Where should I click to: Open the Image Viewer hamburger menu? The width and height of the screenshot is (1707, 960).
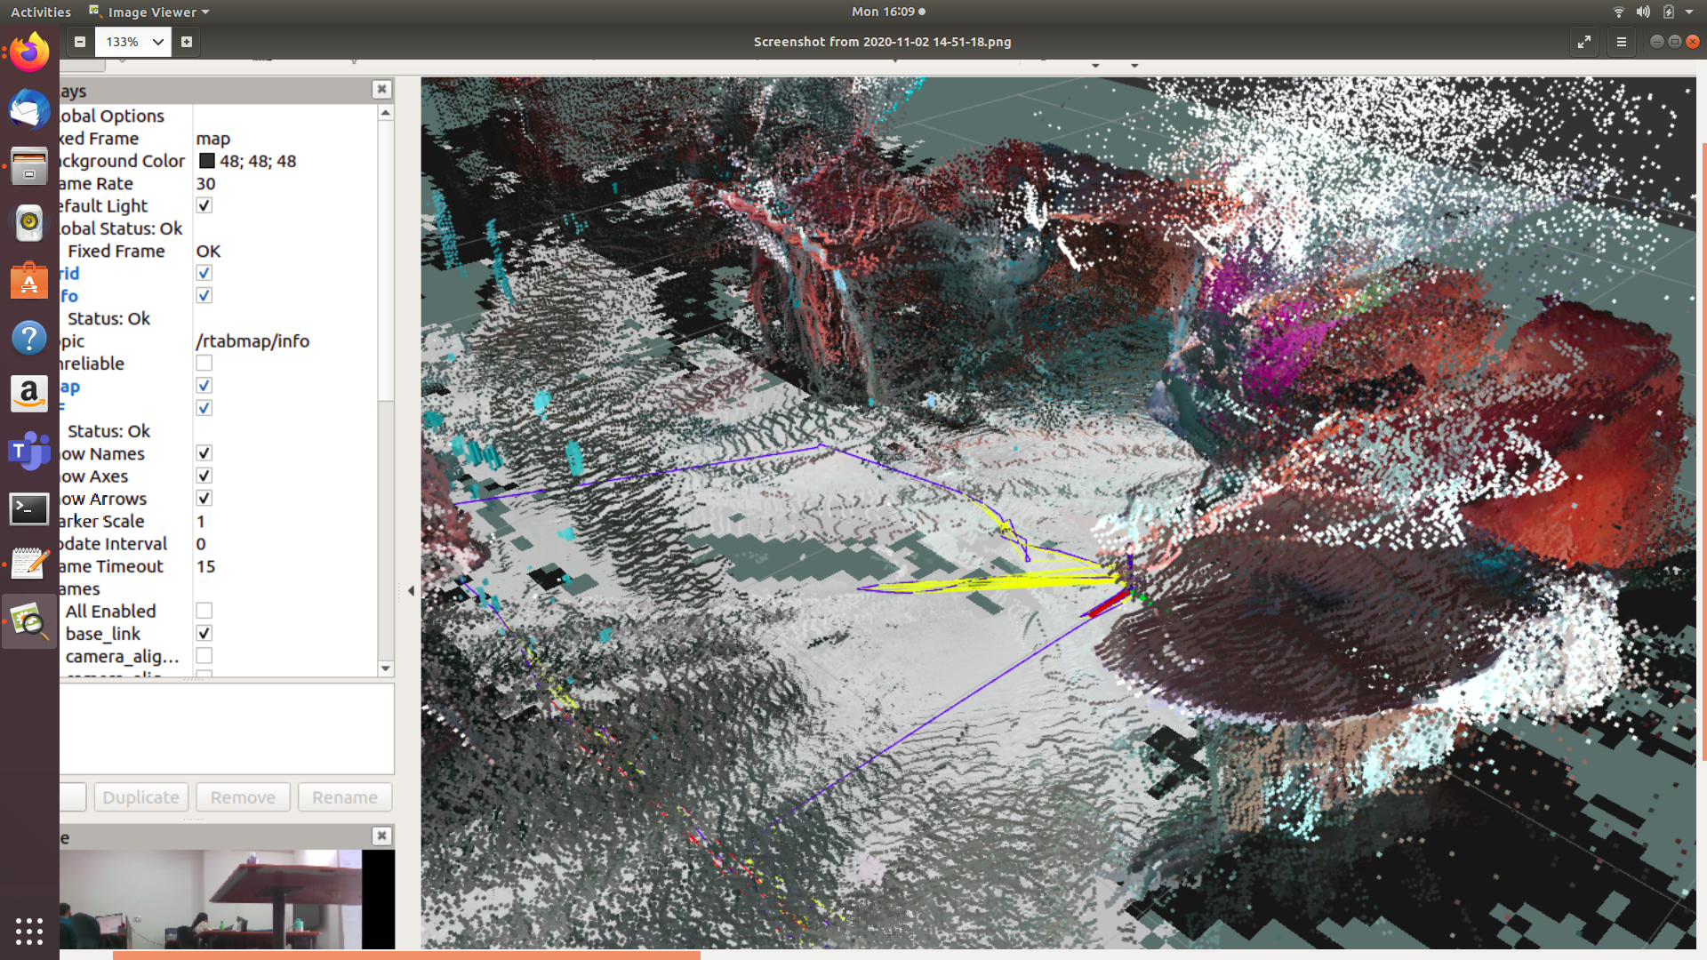click(x=1622, y=42)
